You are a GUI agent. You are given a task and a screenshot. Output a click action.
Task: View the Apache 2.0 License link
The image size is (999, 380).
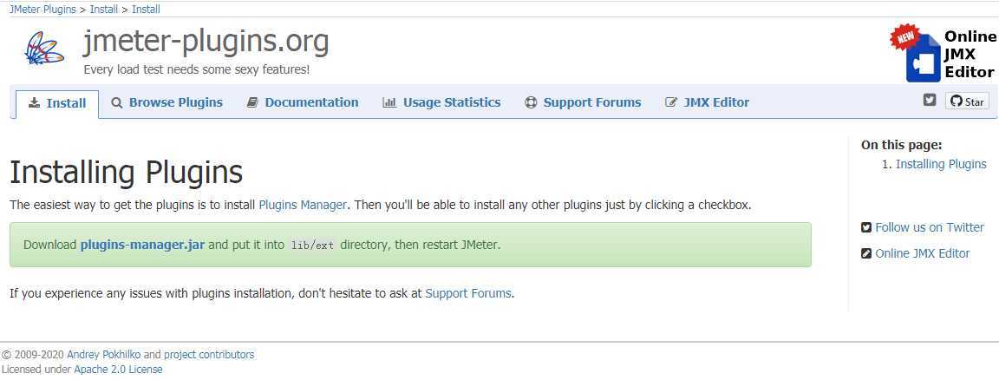(118, 370)
